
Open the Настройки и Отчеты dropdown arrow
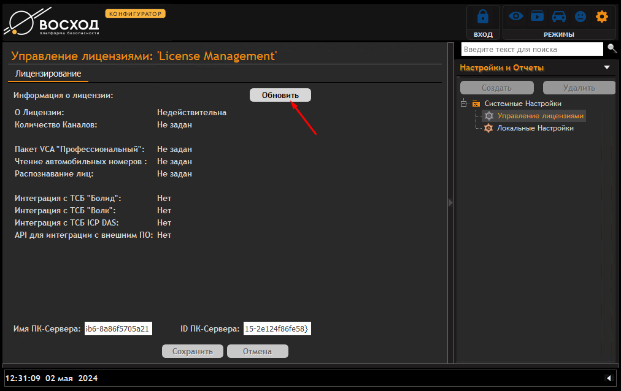click(x=607, y=67)
